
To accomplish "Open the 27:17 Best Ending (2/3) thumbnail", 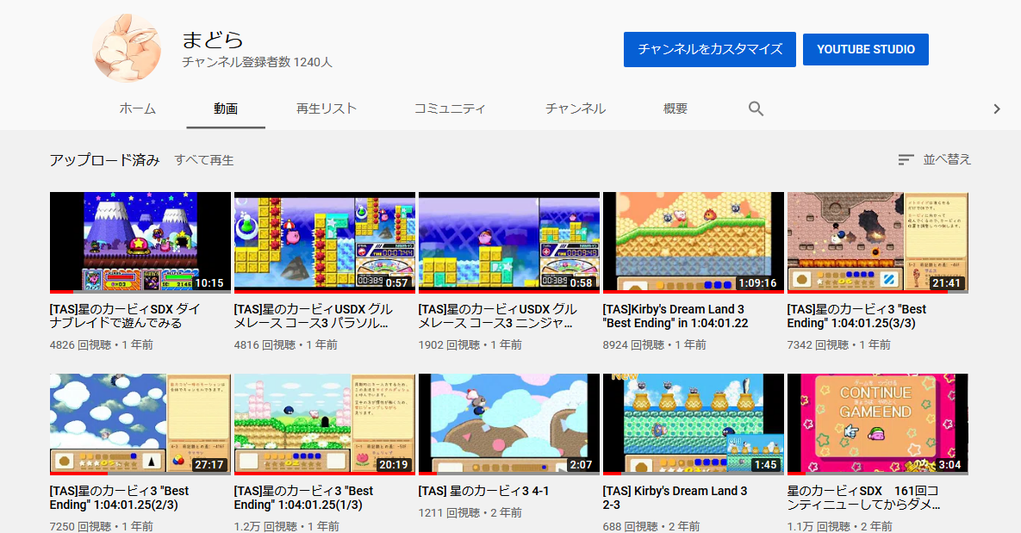I will click(140, 424).
